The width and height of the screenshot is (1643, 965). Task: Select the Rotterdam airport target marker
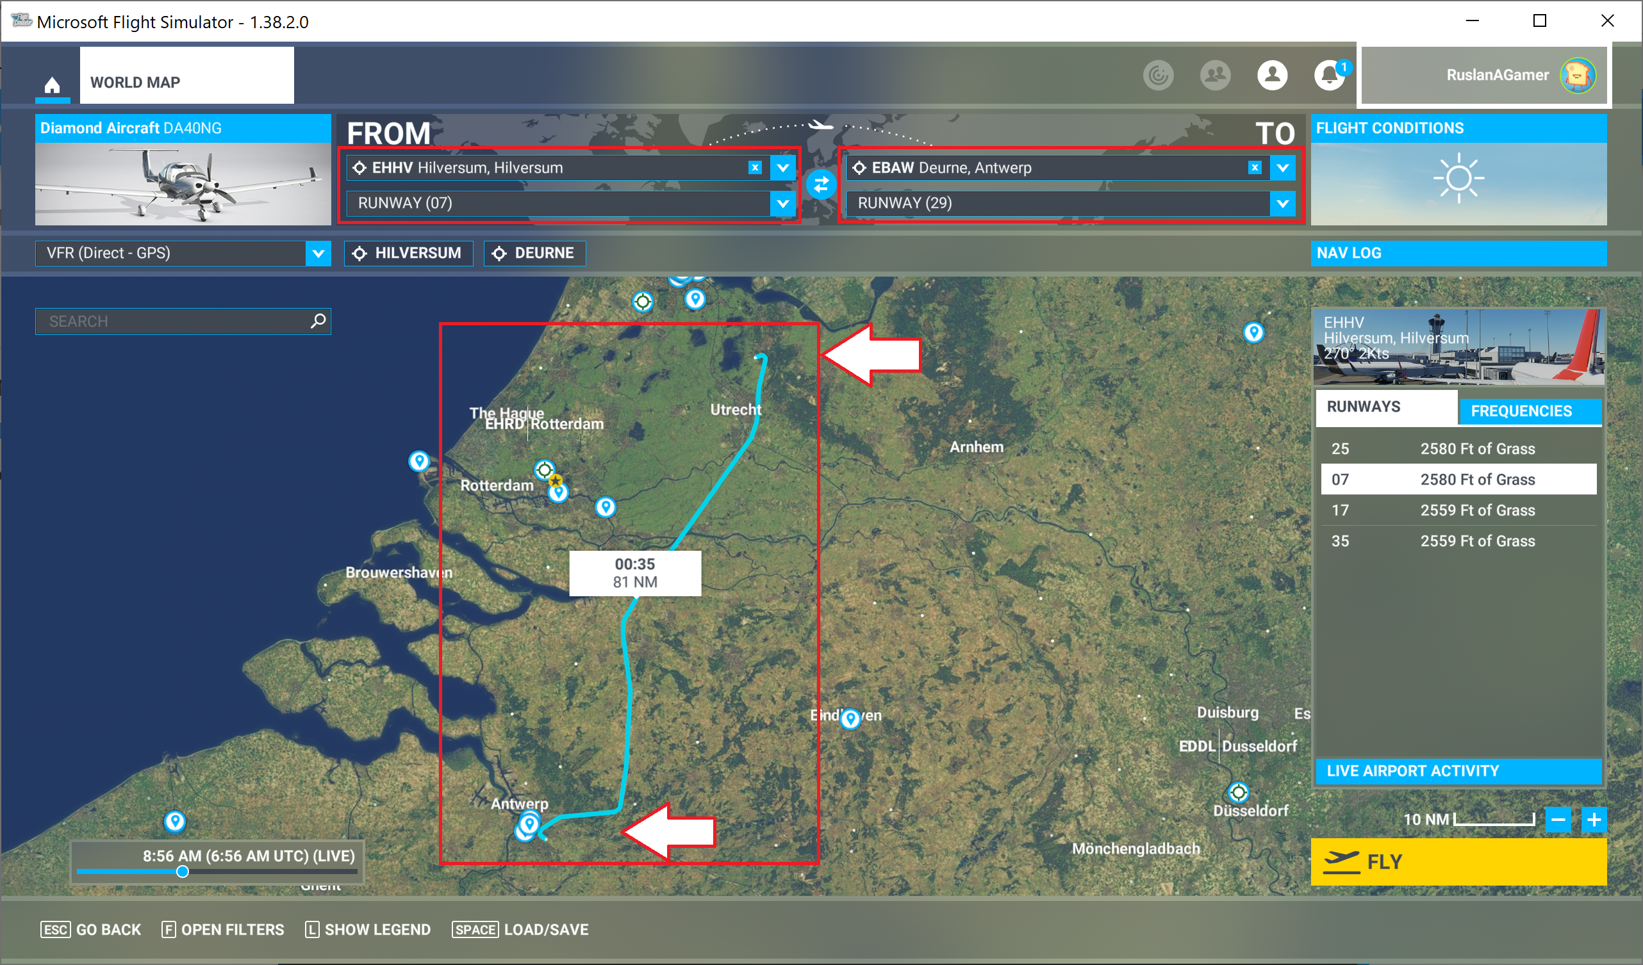tap(545, 470)
